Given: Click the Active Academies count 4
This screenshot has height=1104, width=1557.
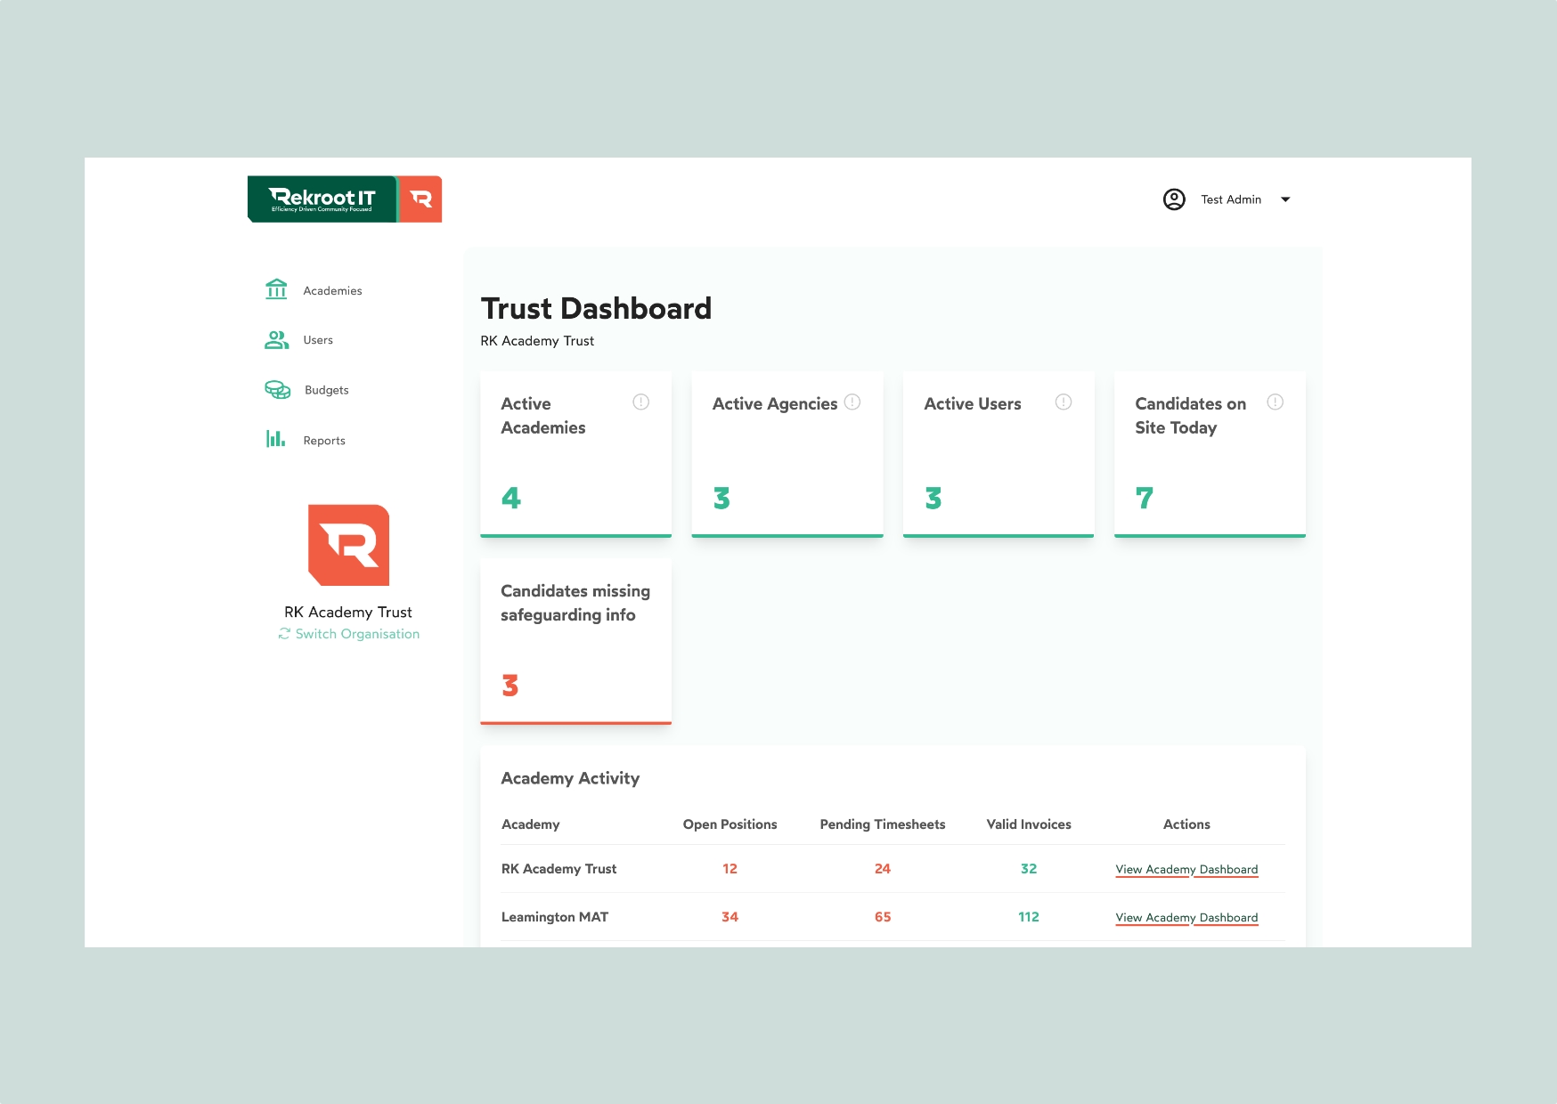Looking at the screenshot, I should tap(511, 498).
